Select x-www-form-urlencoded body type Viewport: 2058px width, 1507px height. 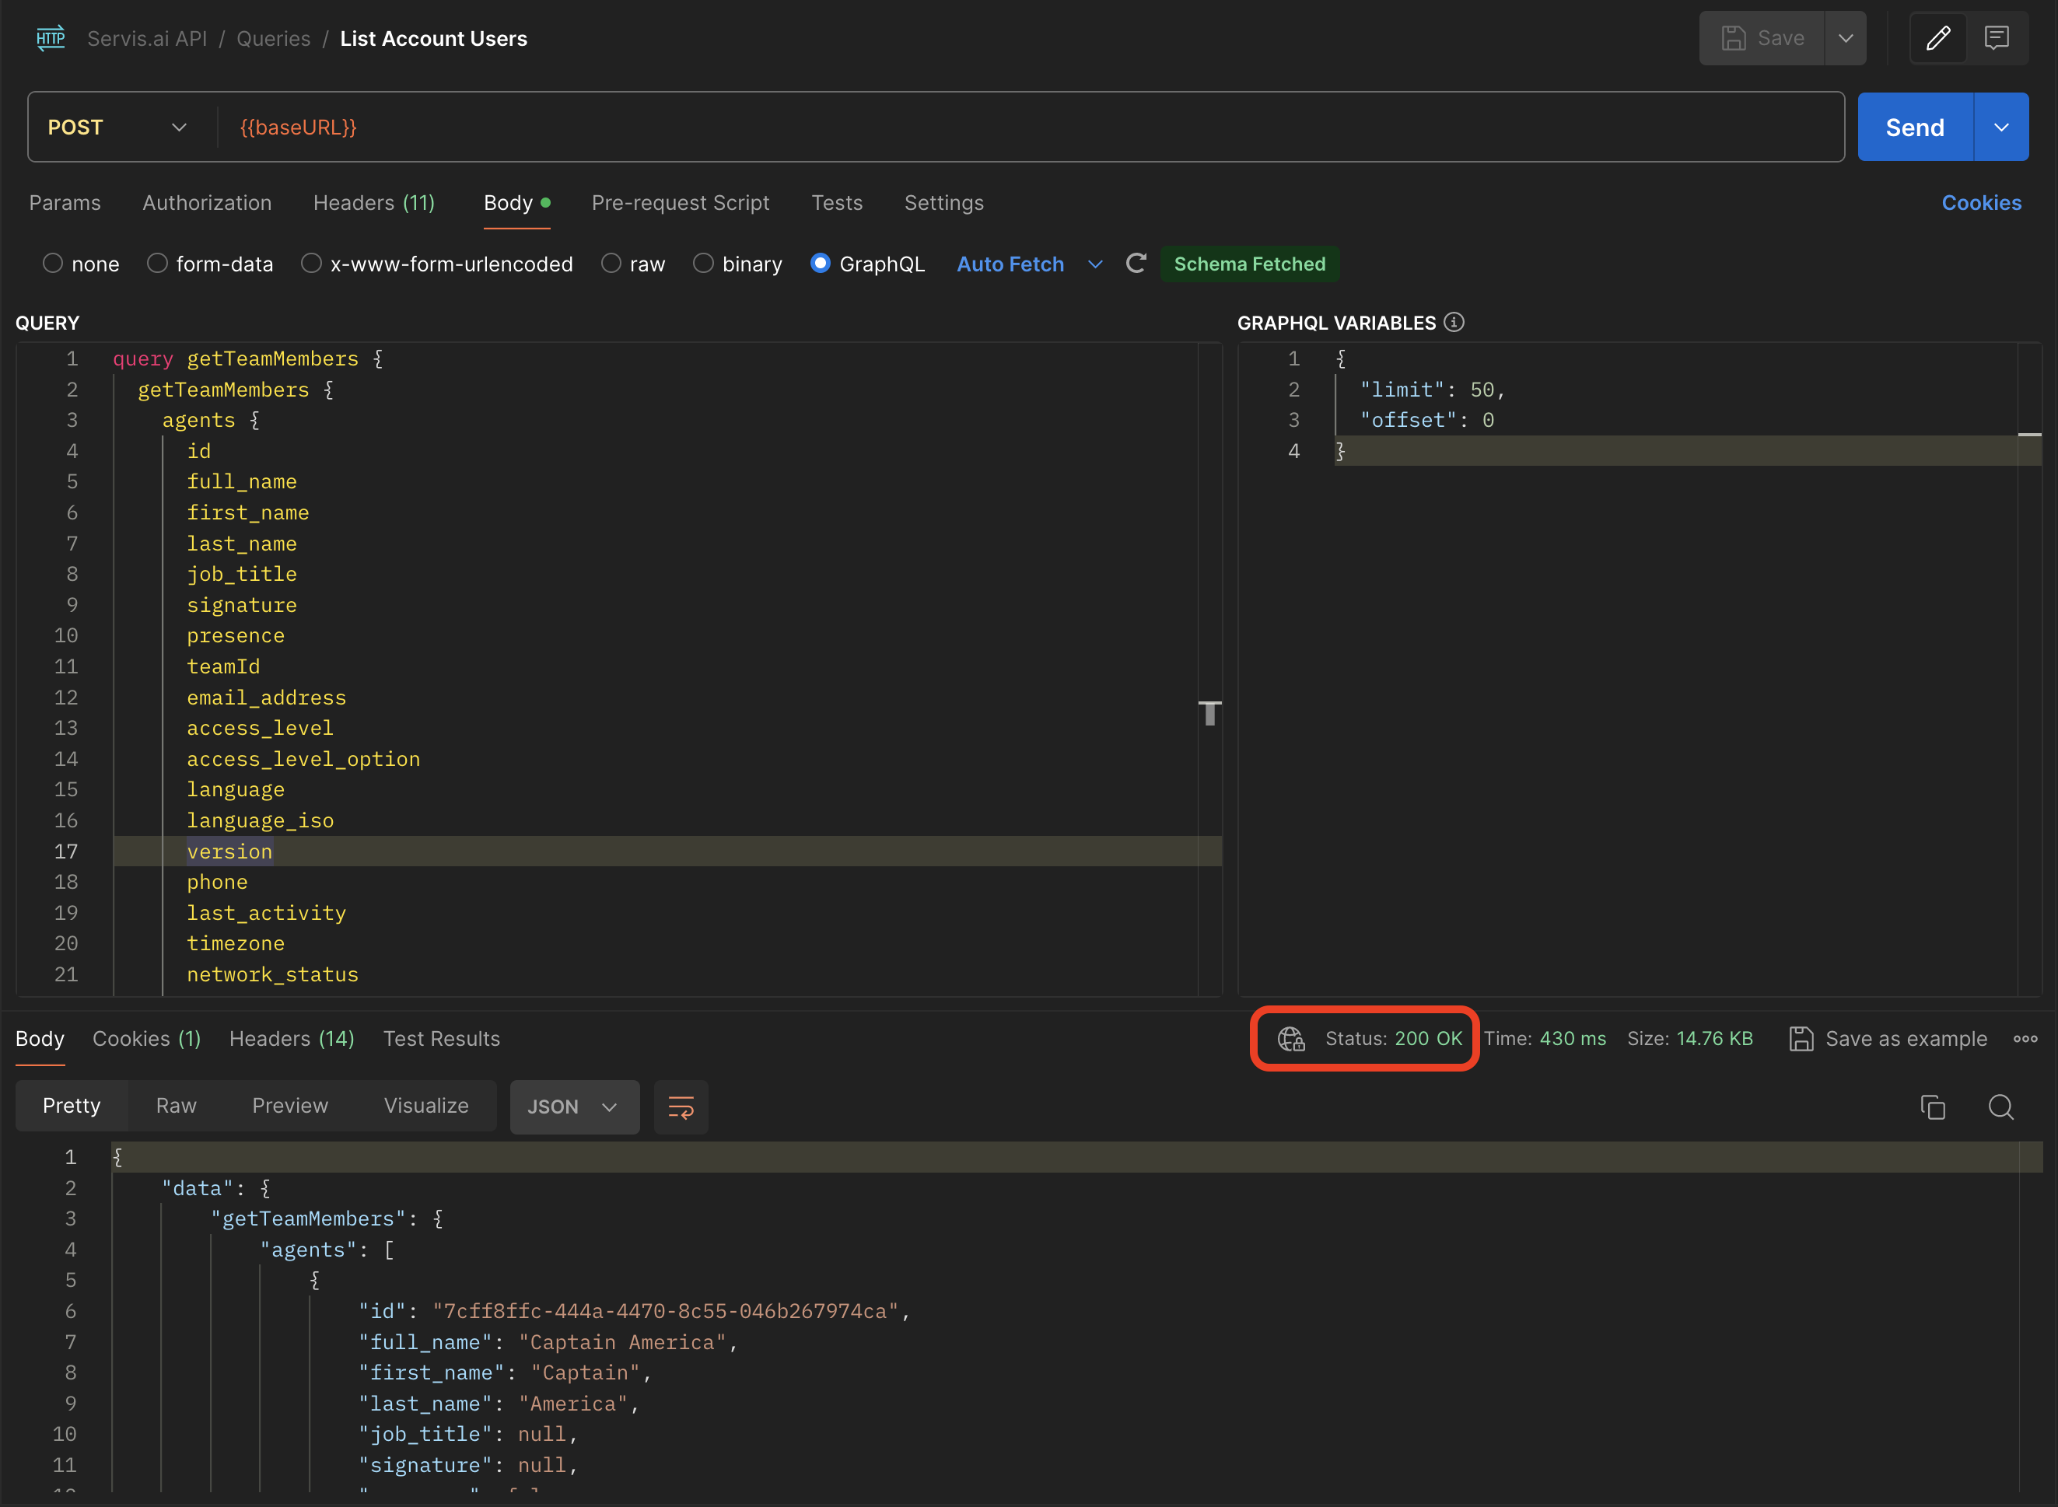[x=311, y=264]
